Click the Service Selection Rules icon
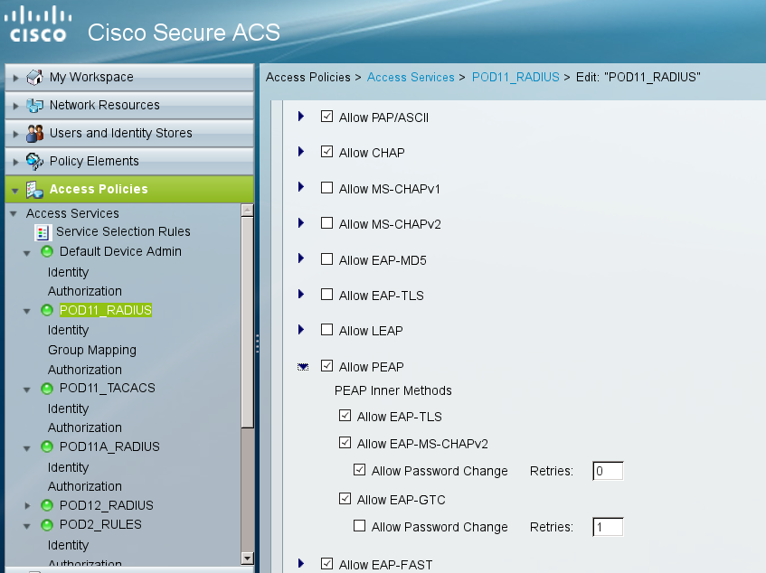The height and width of the screenshot is (573, 766). coord(43,232)
